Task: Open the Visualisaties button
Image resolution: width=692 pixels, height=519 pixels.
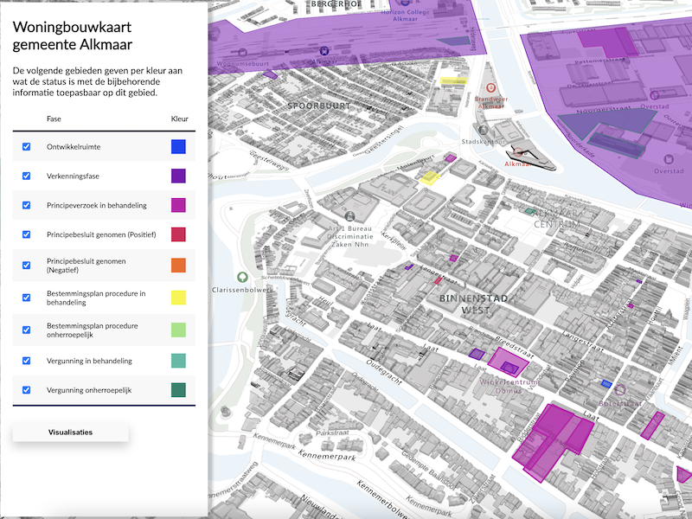Action: click(71, 432)
